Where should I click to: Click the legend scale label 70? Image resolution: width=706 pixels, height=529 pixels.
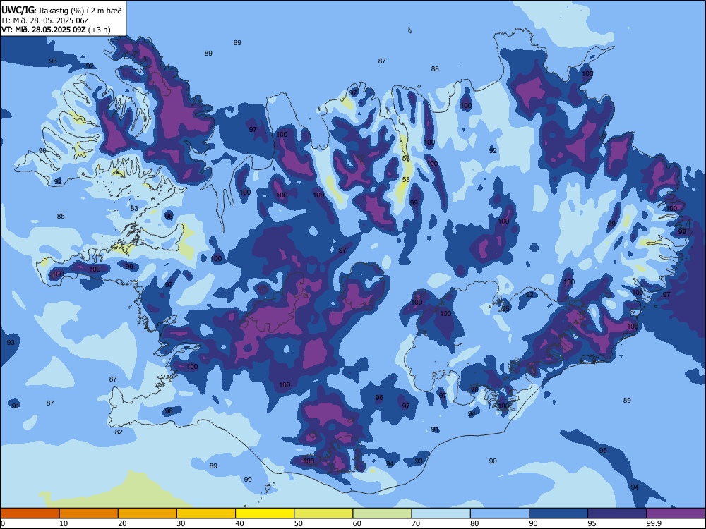pos(416,523)
